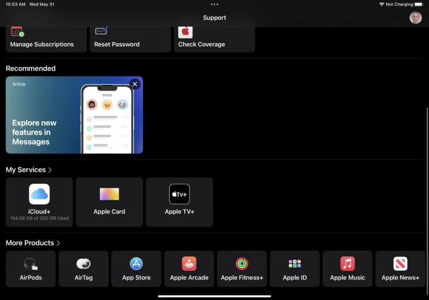Select the AirTag product tile
The height and width of the screenshot is (300, 429).
(83, 268)
